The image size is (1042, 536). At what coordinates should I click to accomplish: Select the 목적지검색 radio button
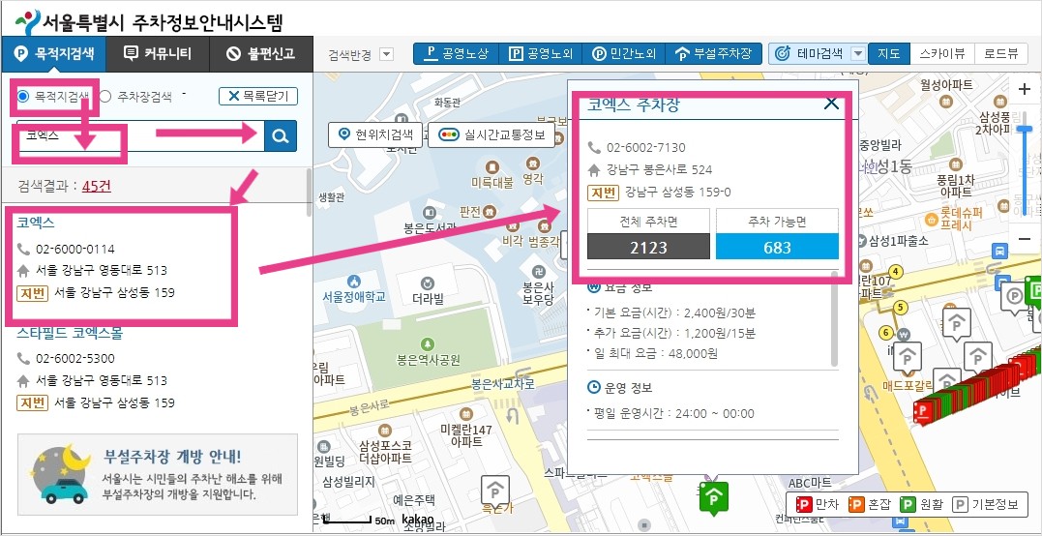click(x=23, y=97)
